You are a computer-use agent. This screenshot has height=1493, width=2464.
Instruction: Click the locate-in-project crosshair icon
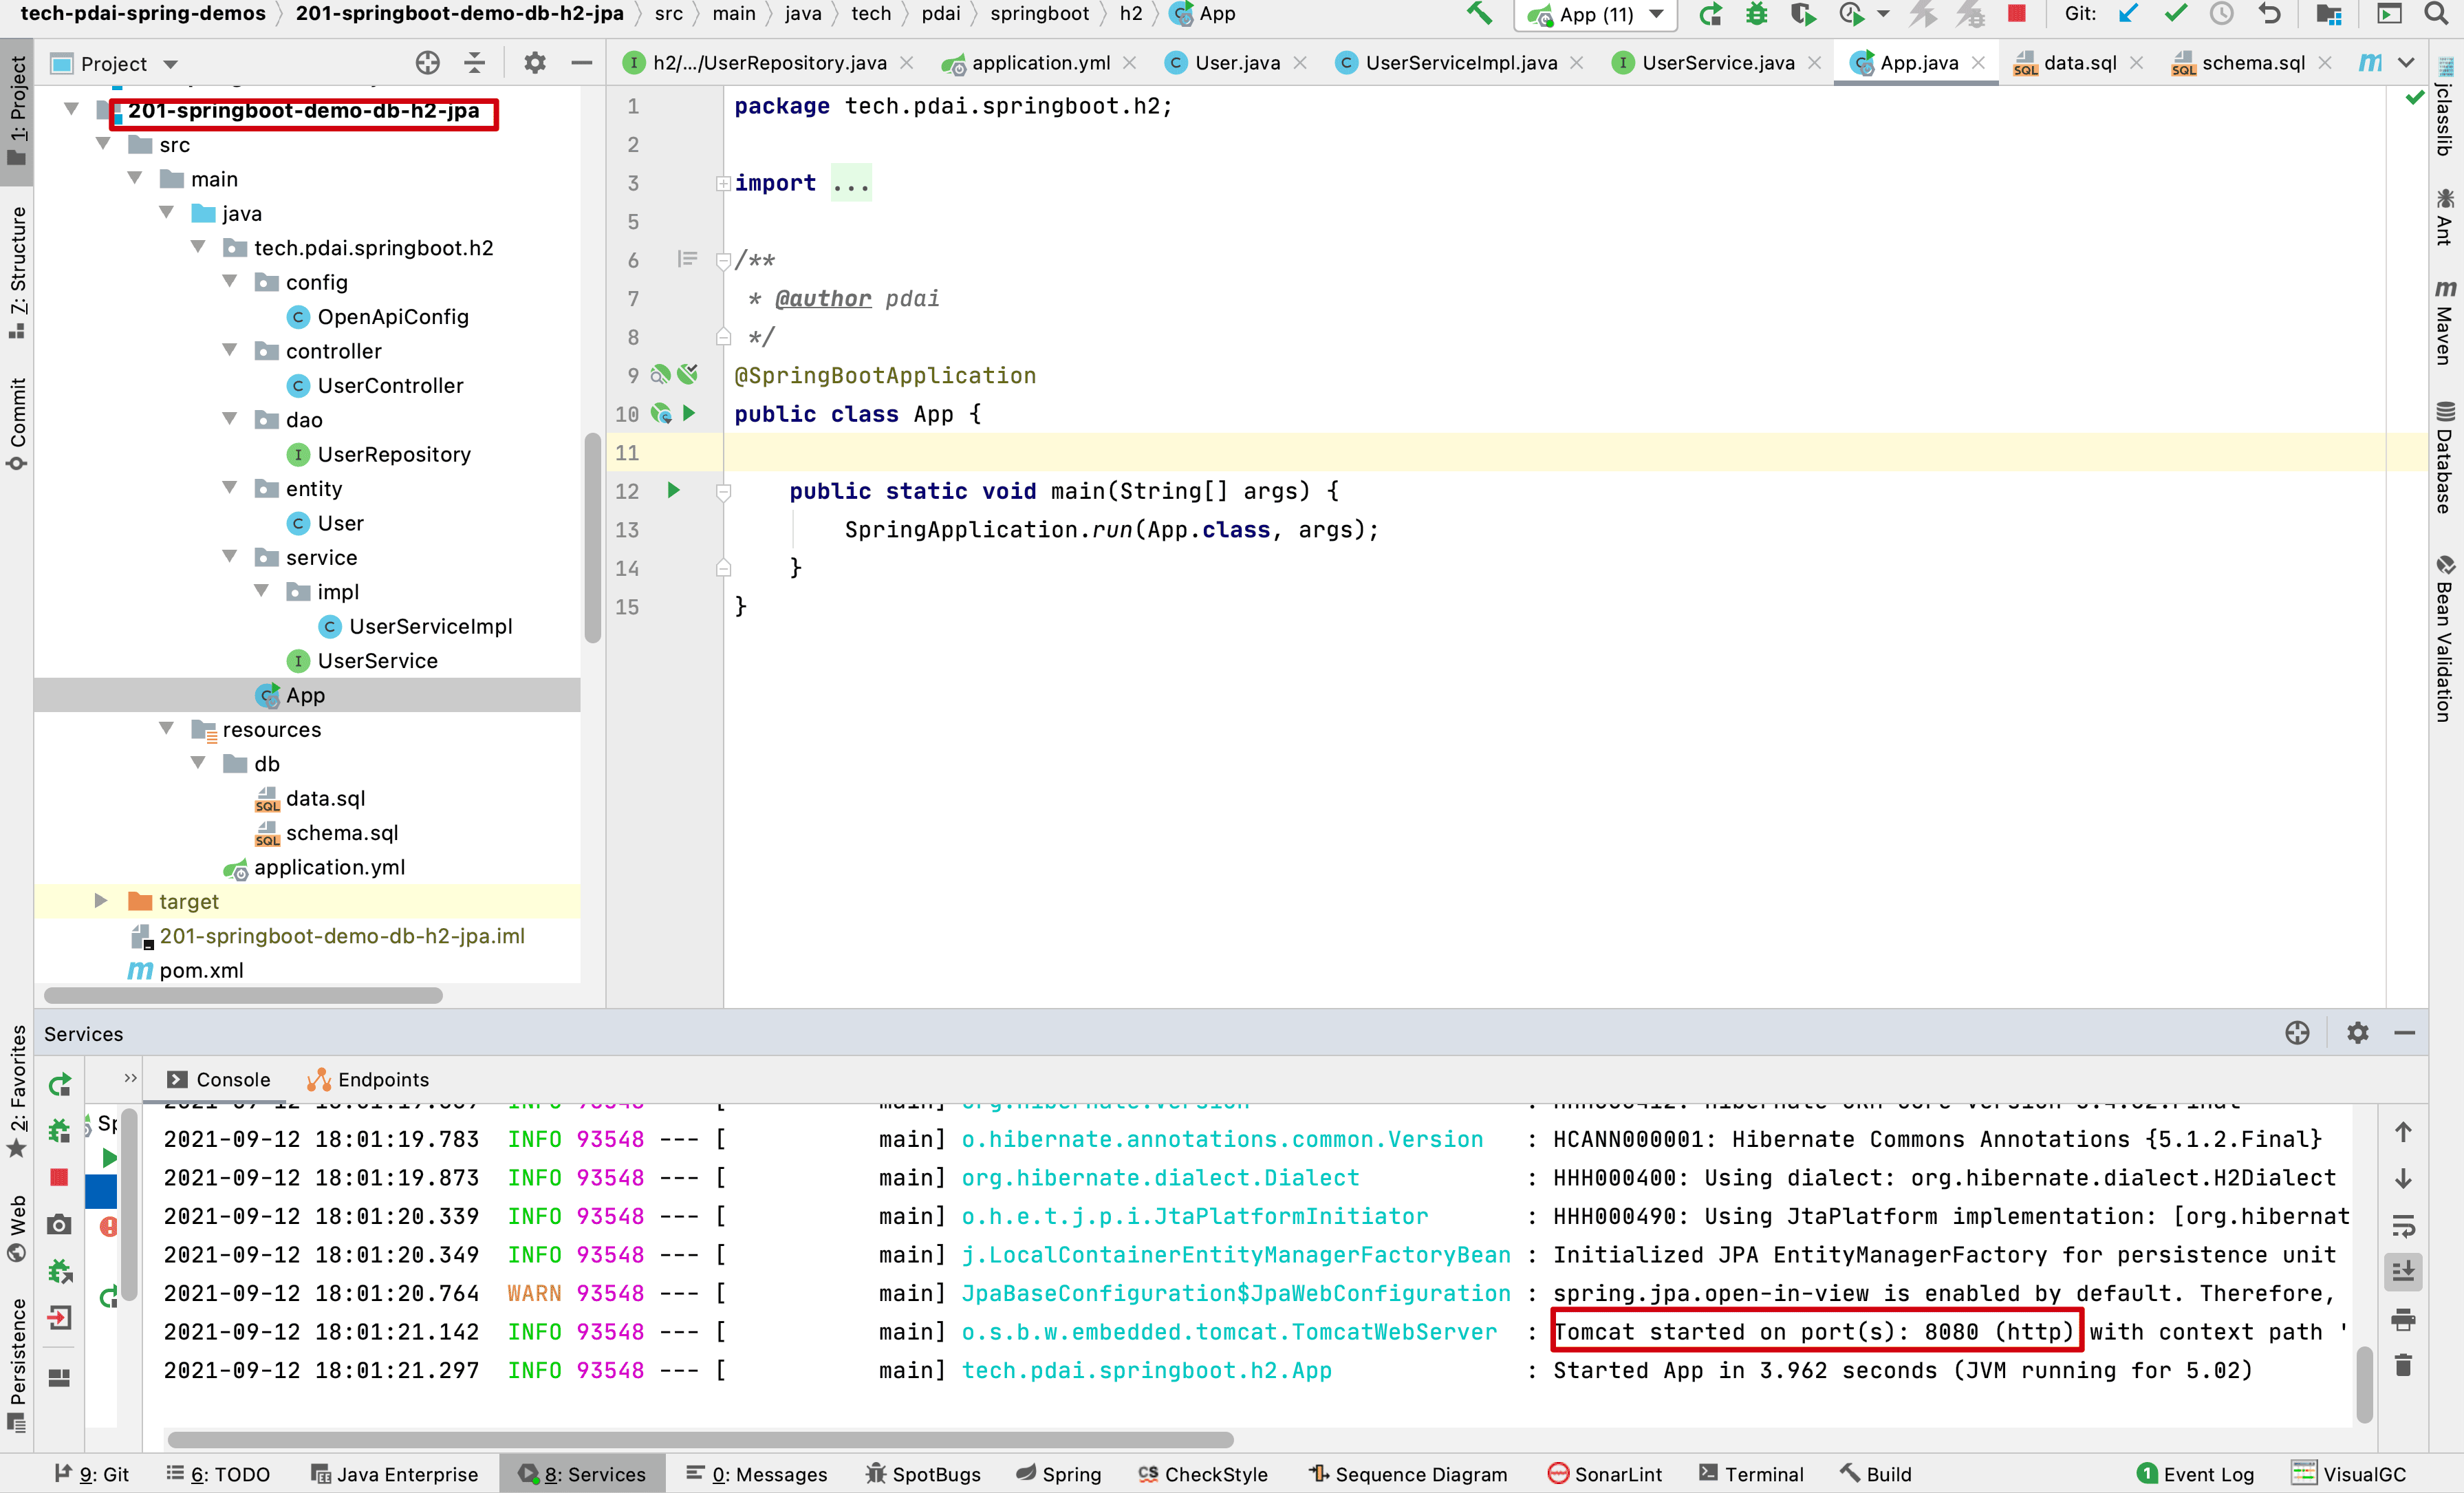tap(427, 63)
